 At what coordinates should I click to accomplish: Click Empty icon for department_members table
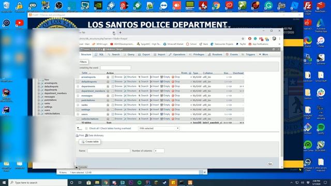(162, 91)
